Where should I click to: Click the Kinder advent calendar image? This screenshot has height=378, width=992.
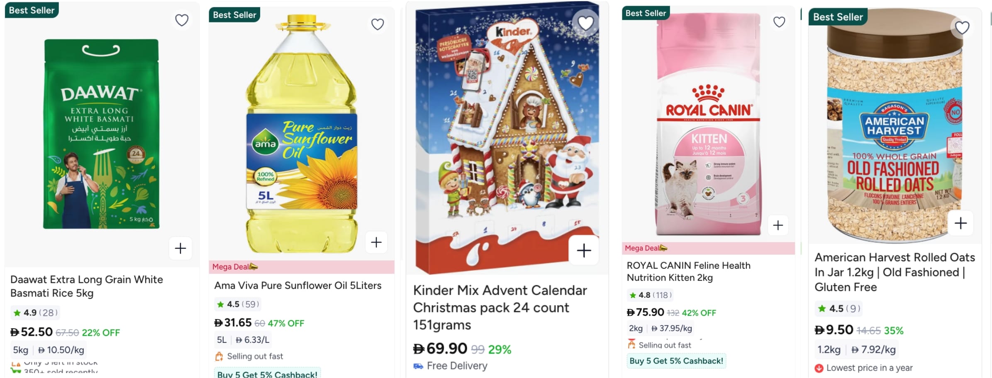click(x=507, y=137)
